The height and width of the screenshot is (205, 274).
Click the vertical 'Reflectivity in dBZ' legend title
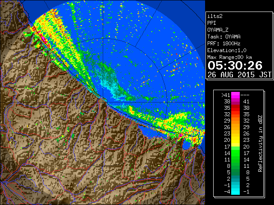(260, 143)
